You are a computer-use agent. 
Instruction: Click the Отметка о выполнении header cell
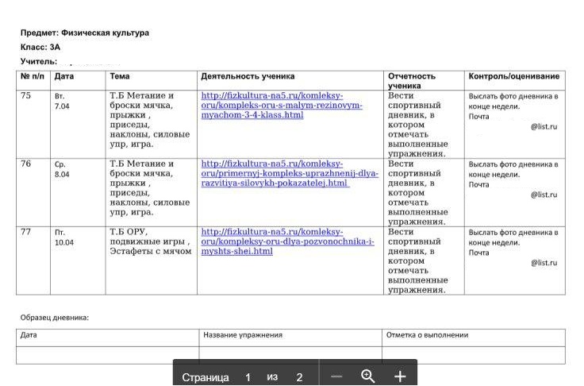[474, 338]
